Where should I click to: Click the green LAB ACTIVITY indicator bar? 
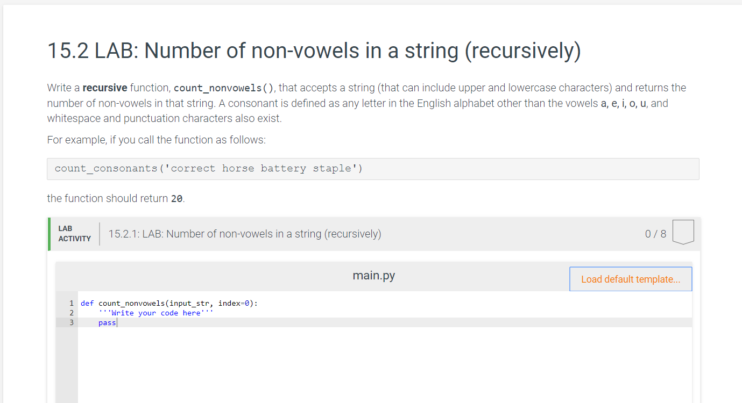click(48, 234)
